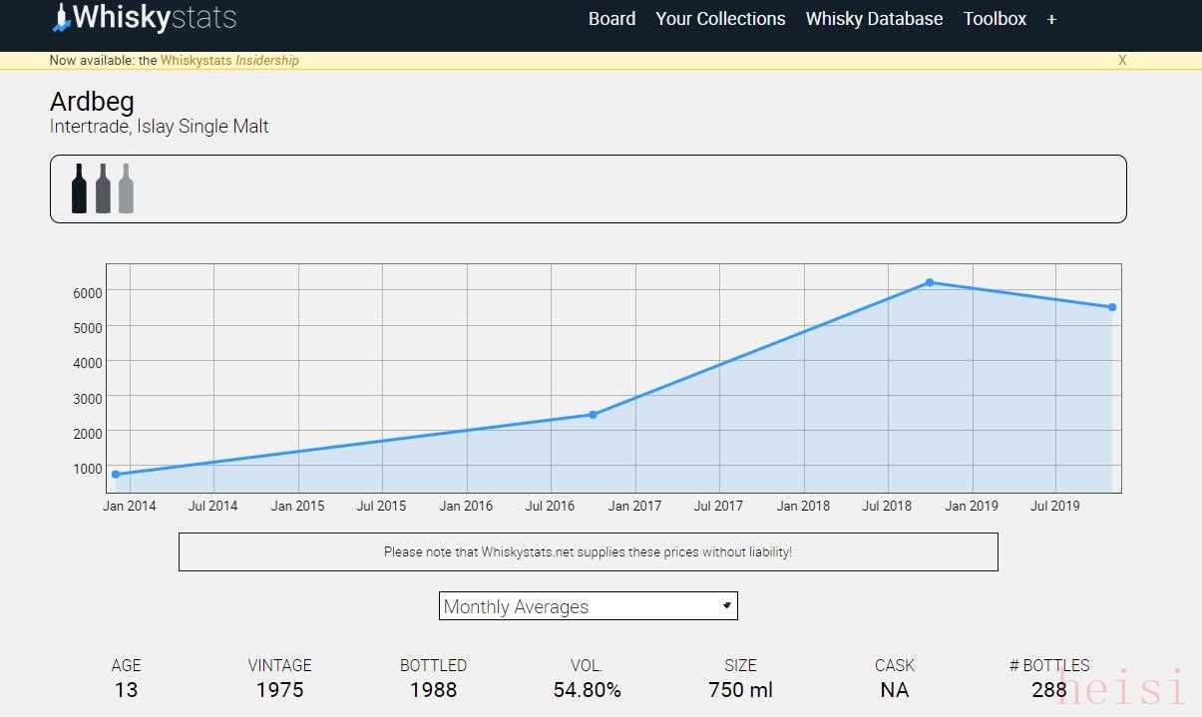Open the Toolbox menu

tap(995, 19)
